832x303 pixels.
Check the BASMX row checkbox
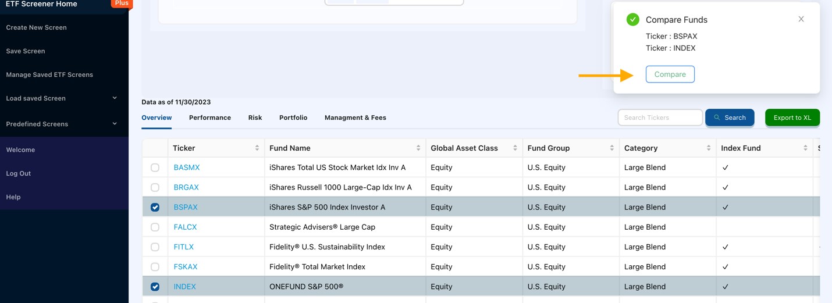[x=155, y=167]
